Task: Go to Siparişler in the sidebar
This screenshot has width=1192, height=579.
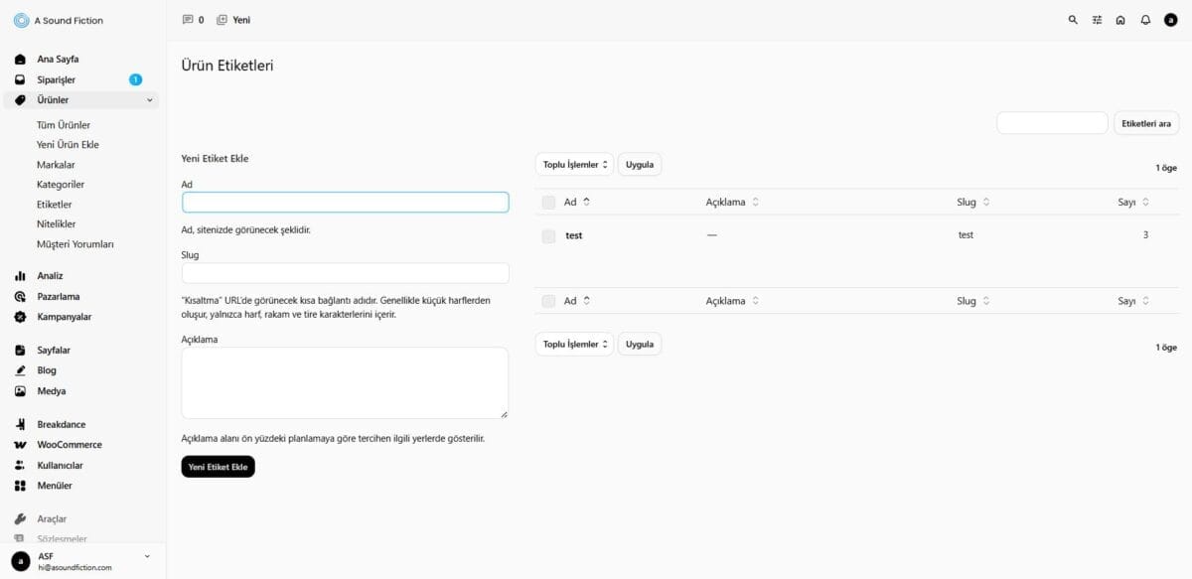Action: point(56,79)
